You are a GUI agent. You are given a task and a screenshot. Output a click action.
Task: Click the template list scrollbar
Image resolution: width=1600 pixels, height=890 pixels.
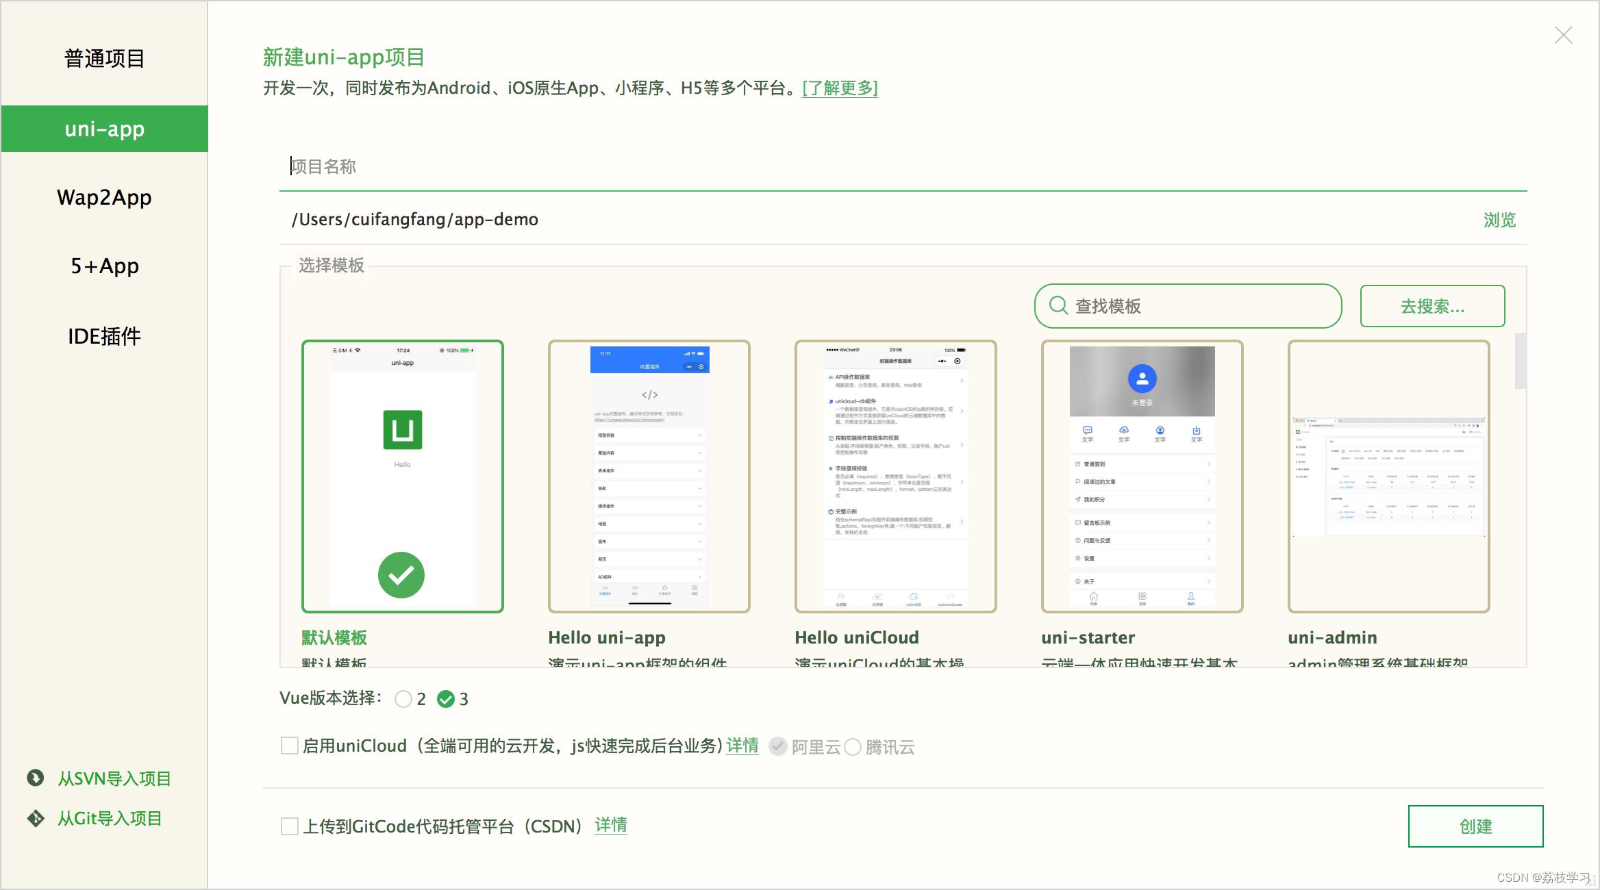[1521, 361]
